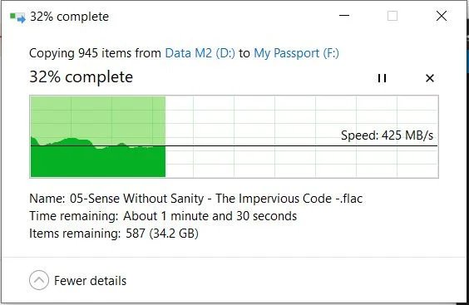Click the Items remaining 587 (34.2 GB) text
The image size is (469, 305).
click(x=114, y=234)
